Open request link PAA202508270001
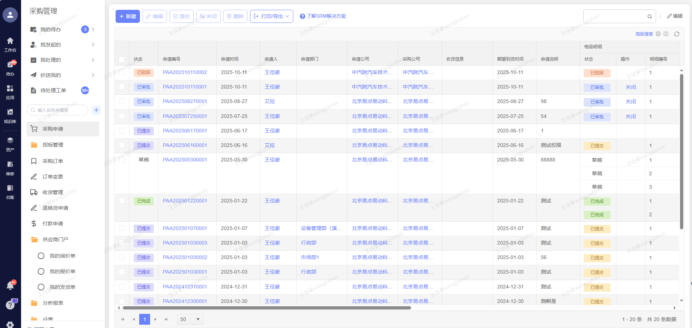The width and height of the screenshot is (692, 328). coord(185,102)
